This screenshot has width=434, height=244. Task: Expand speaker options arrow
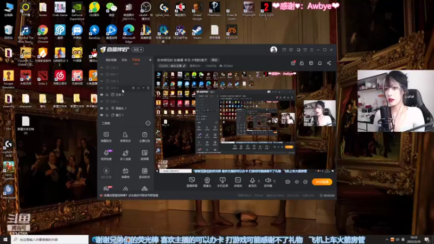coord(275,181)
